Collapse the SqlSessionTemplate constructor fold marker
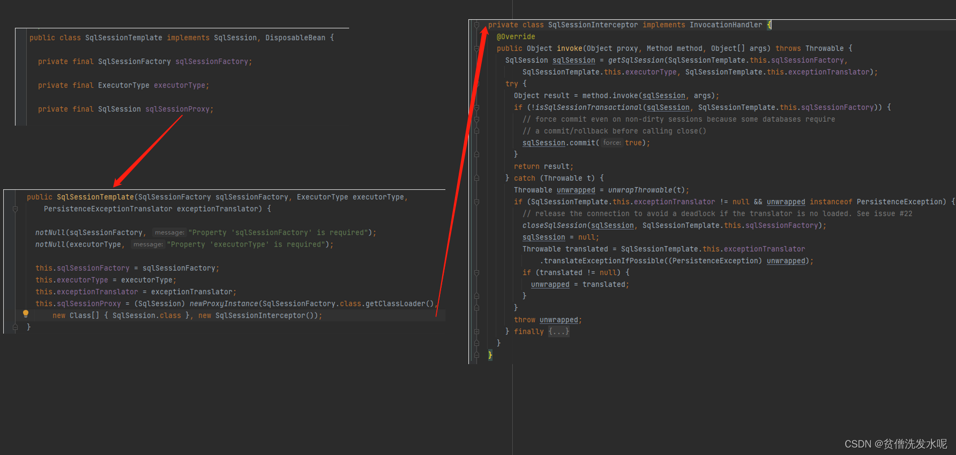This screenshot has width=956, height=455. 15,209
